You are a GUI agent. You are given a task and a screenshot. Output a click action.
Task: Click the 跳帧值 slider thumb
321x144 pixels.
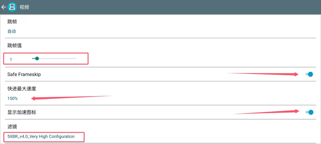37,58
